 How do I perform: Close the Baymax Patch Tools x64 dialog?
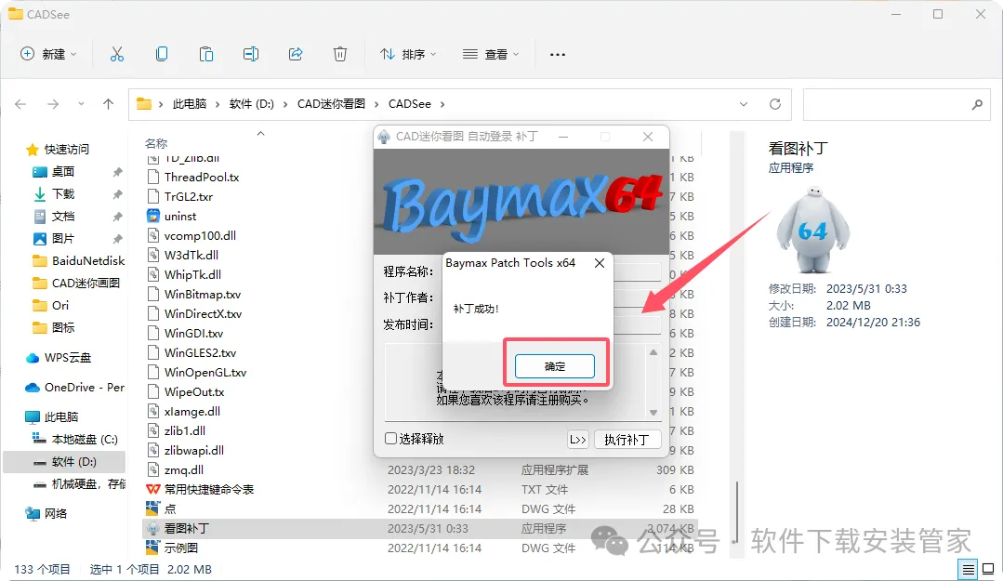600,263
